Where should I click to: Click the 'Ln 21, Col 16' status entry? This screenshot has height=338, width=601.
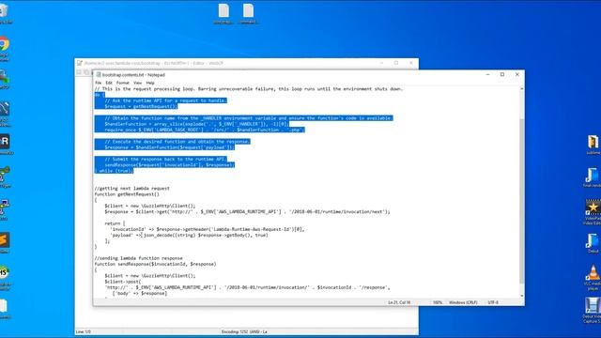pyautogui.click(x=399, y=302)
